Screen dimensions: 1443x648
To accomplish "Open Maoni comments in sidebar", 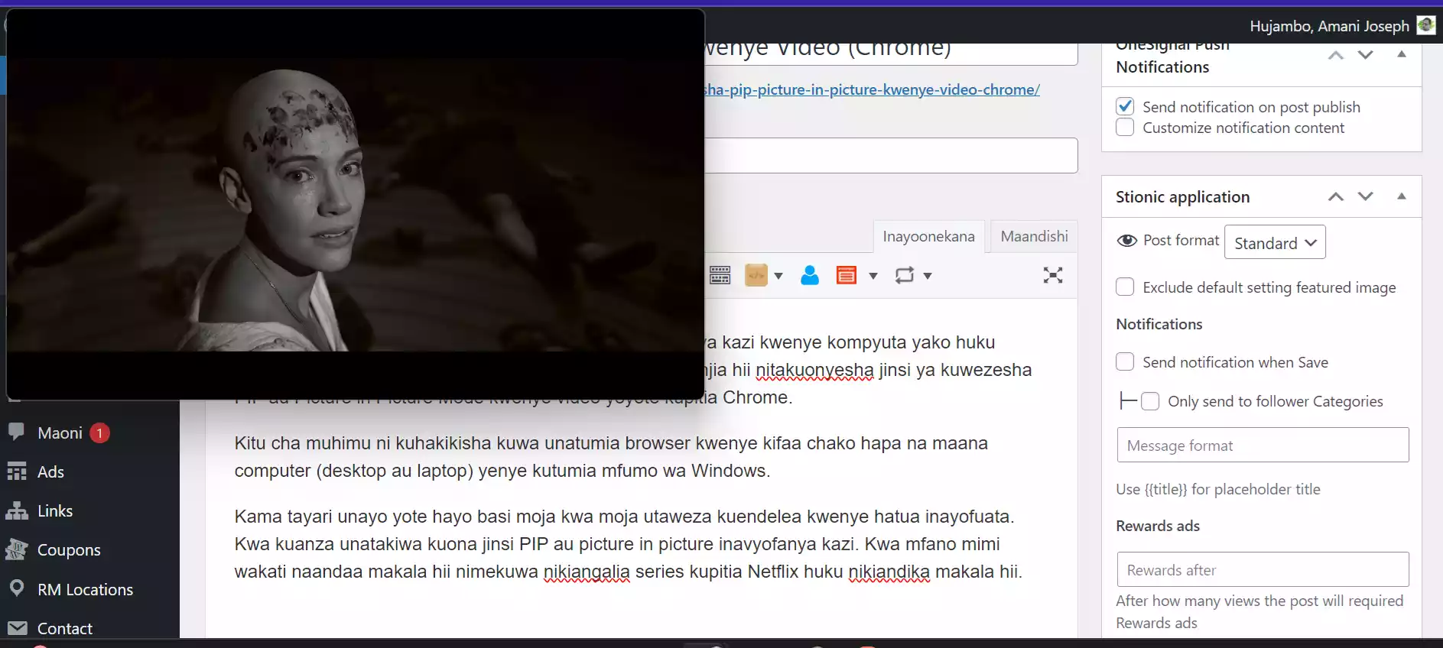I will [x=17, y=433].
